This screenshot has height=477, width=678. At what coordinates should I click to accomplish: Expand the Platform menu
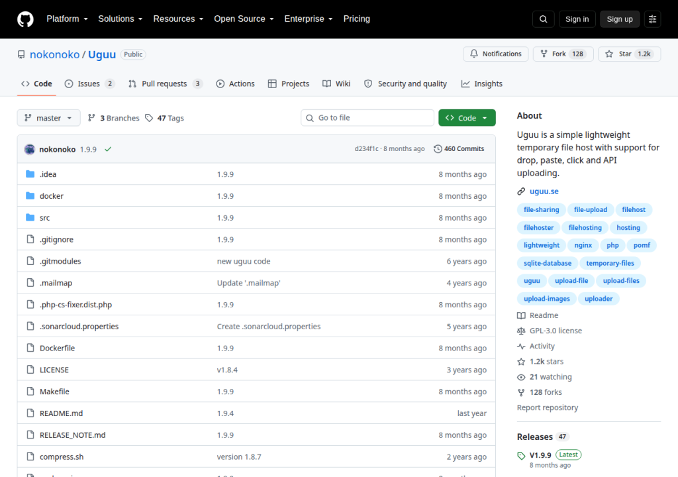[x=68, y=19]
